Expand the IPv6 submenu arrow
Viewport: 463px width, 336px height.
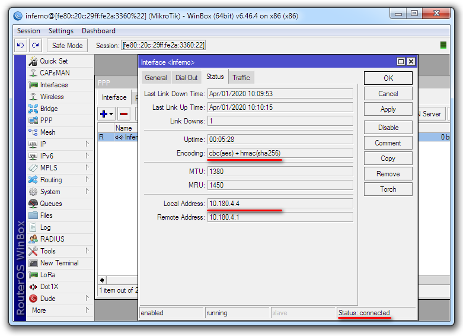(87, 156)
